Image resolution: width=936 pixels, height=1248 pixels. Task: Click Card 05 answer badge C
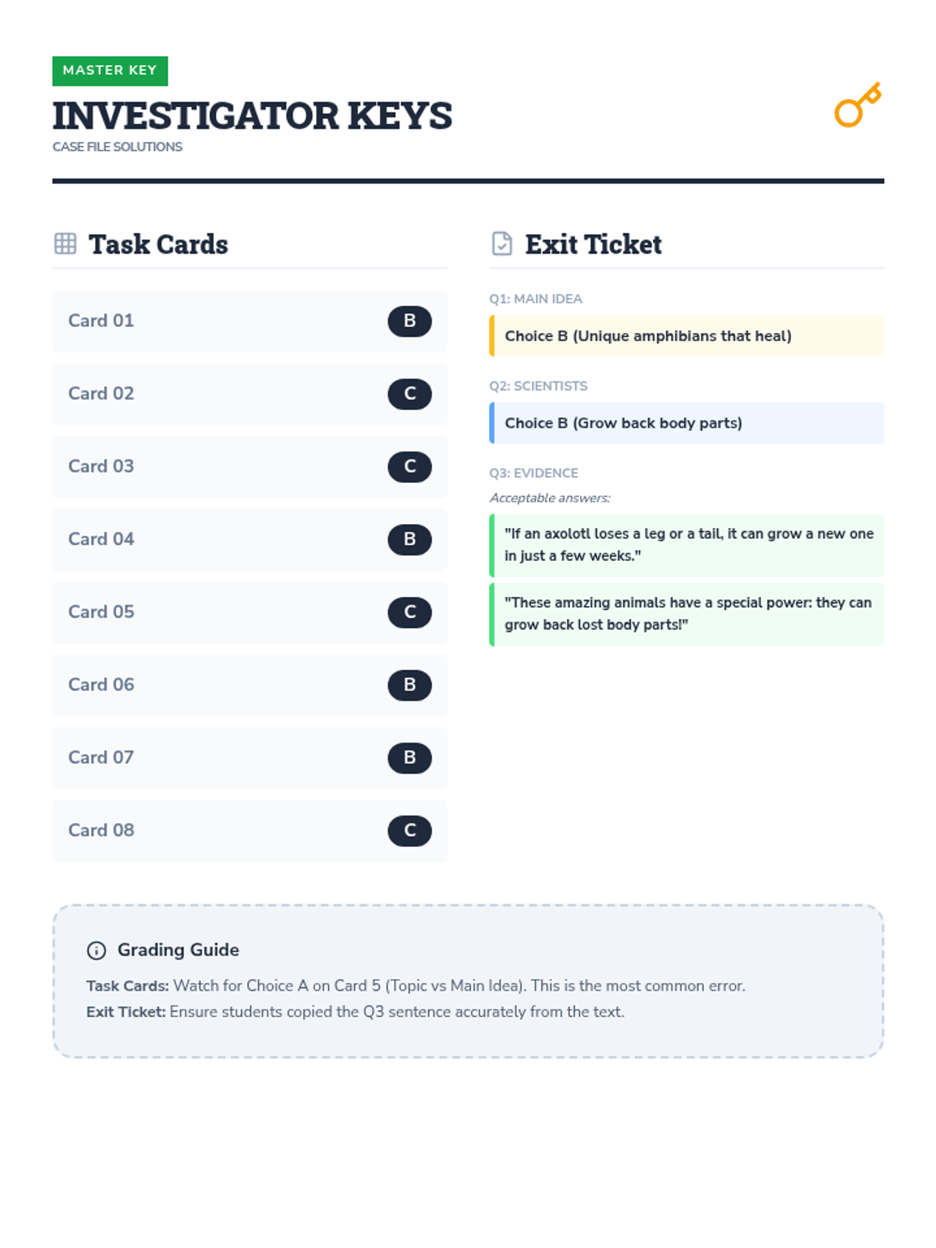[409, 612]
